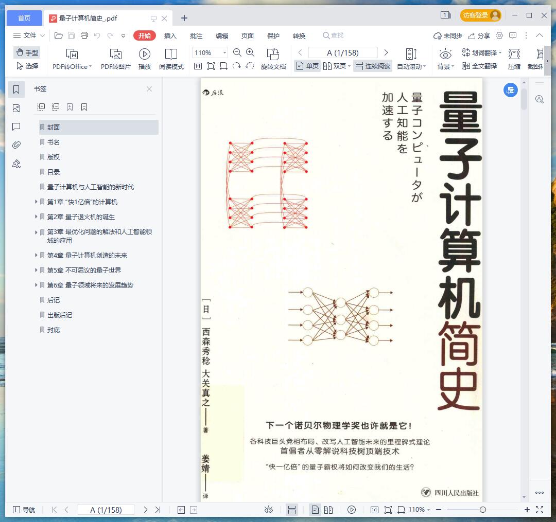
Task: Open signature panel sidebar icon
Action: click(16, 164)
